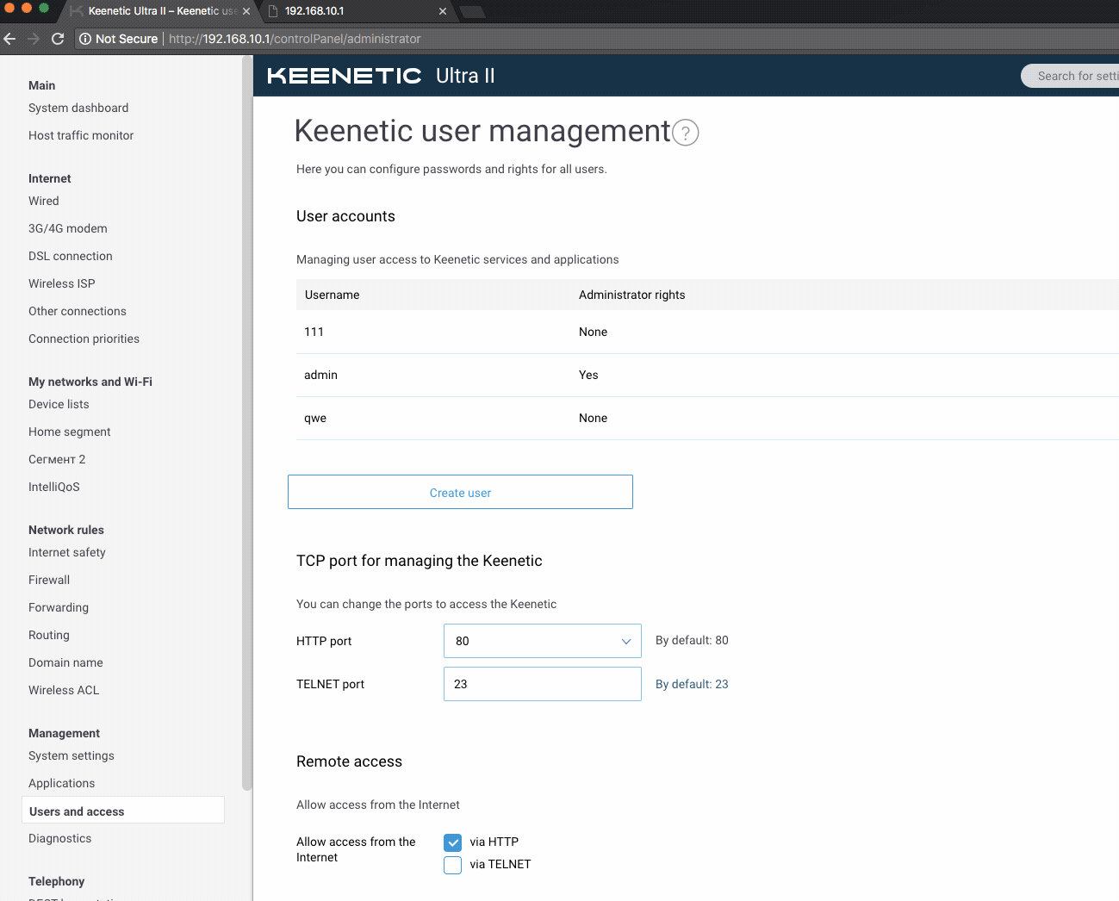Open Other connections page

tap(78, 311)
